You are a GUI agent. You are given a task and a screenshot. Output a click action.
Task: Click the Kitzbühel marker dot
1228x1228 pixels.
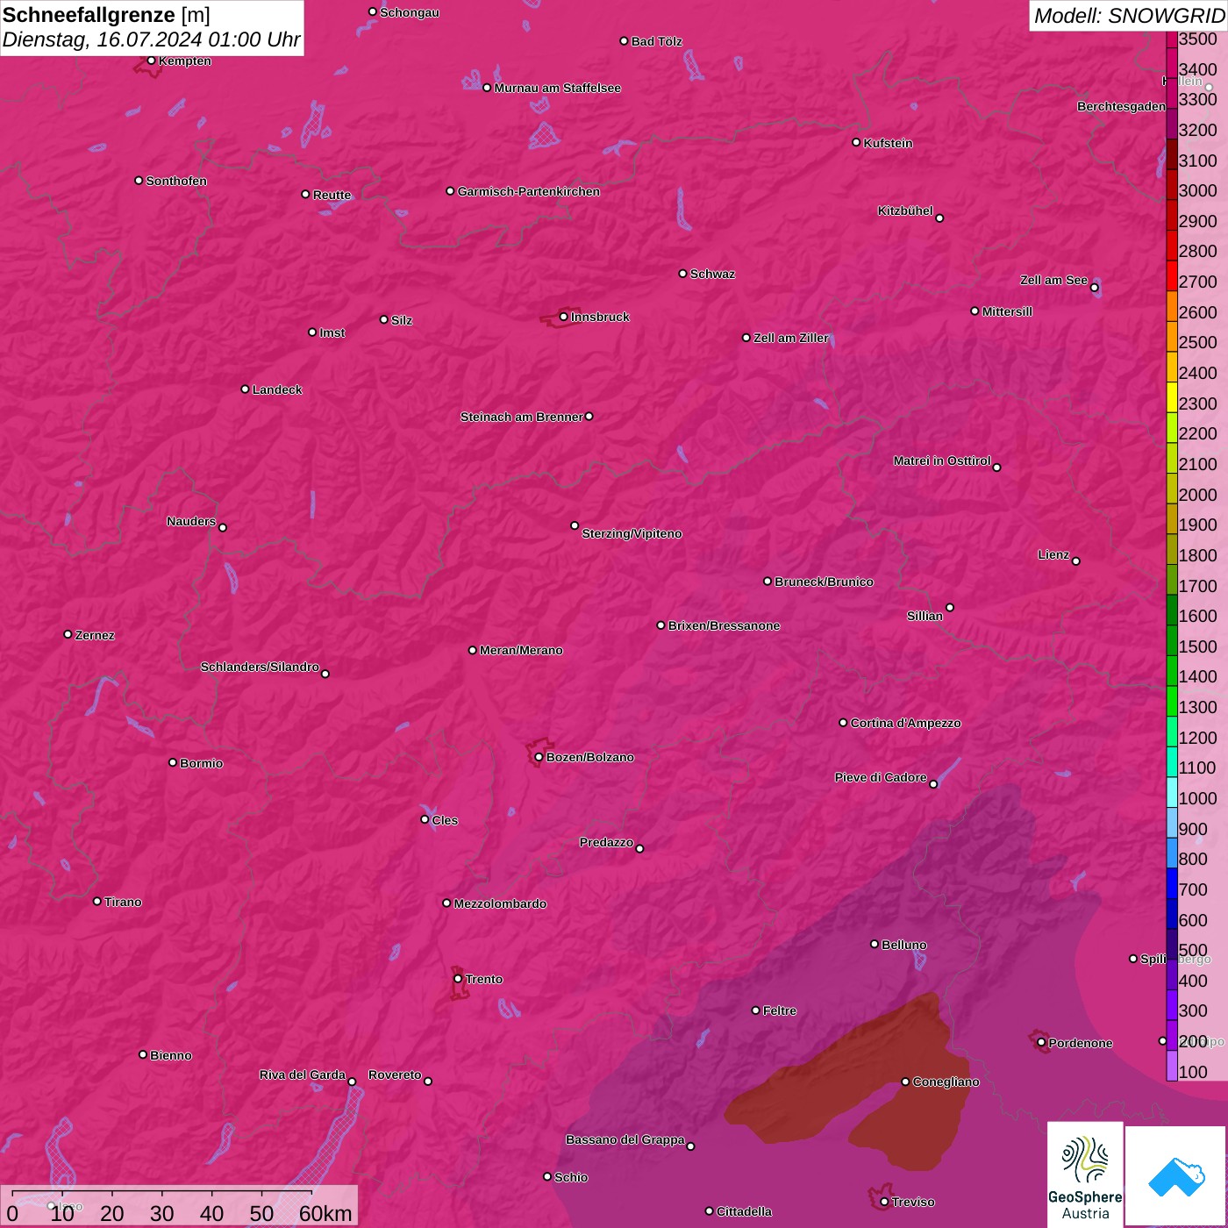click(x=939, y=218)
